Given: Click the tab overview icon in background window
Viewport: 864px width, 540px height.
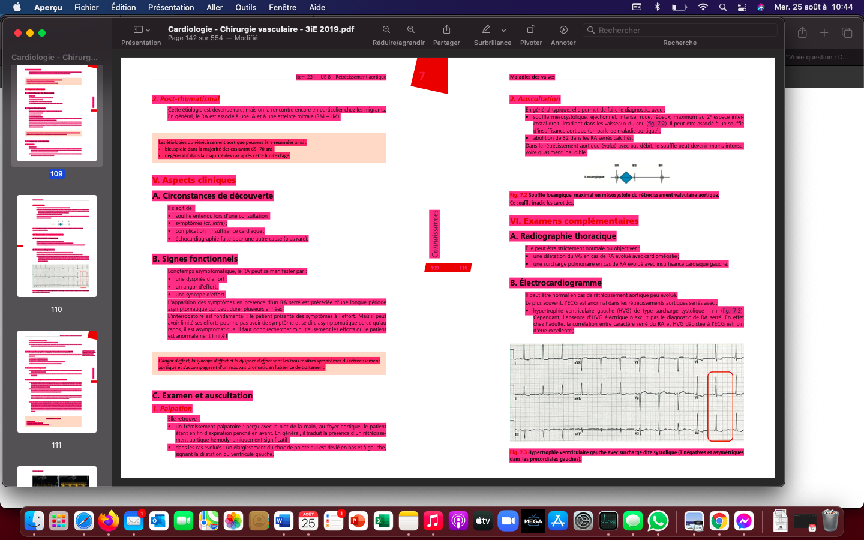Looking at the screenshot, I should tap(847, 32).
